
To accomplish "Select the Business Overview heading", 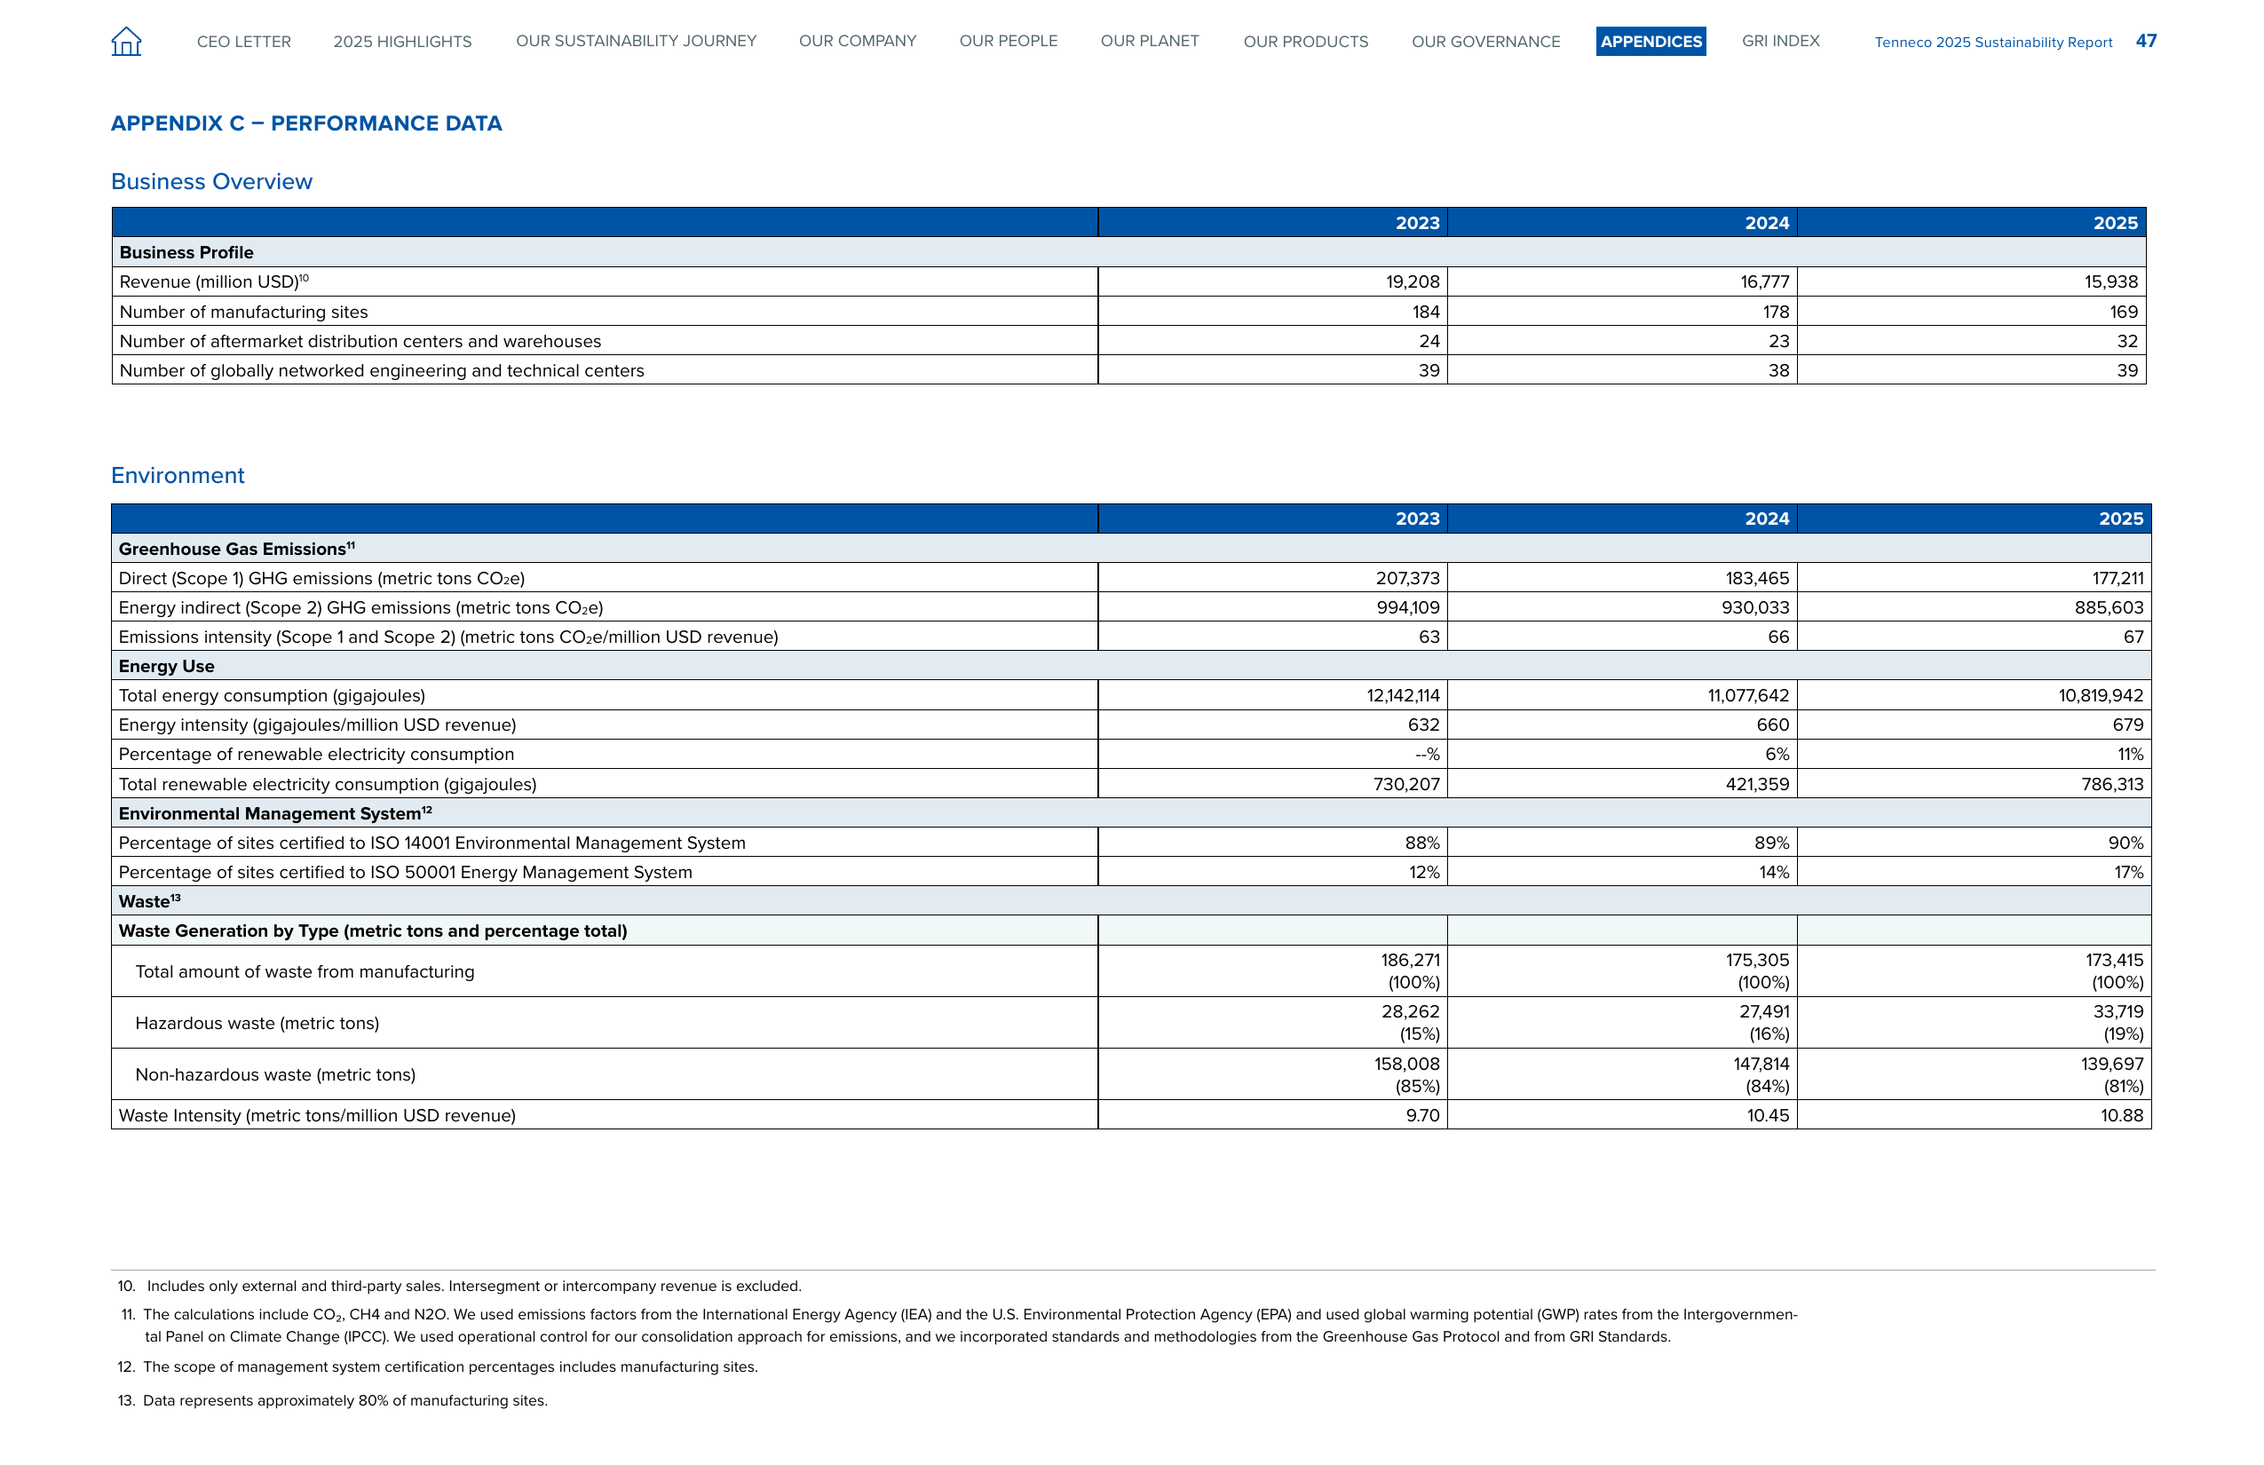I will coord(211,182).
